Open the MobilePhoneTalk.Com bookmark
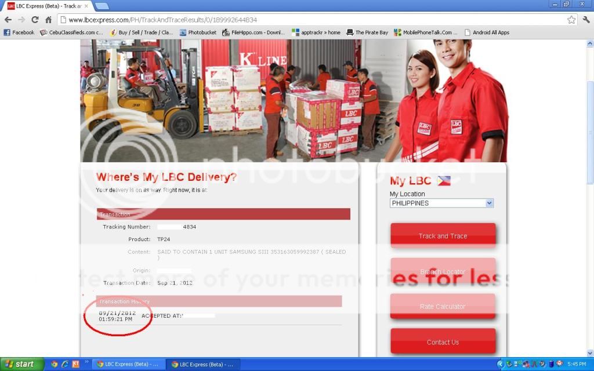Image resolution: width=594 pixels, height=371 pixels. 425,32
